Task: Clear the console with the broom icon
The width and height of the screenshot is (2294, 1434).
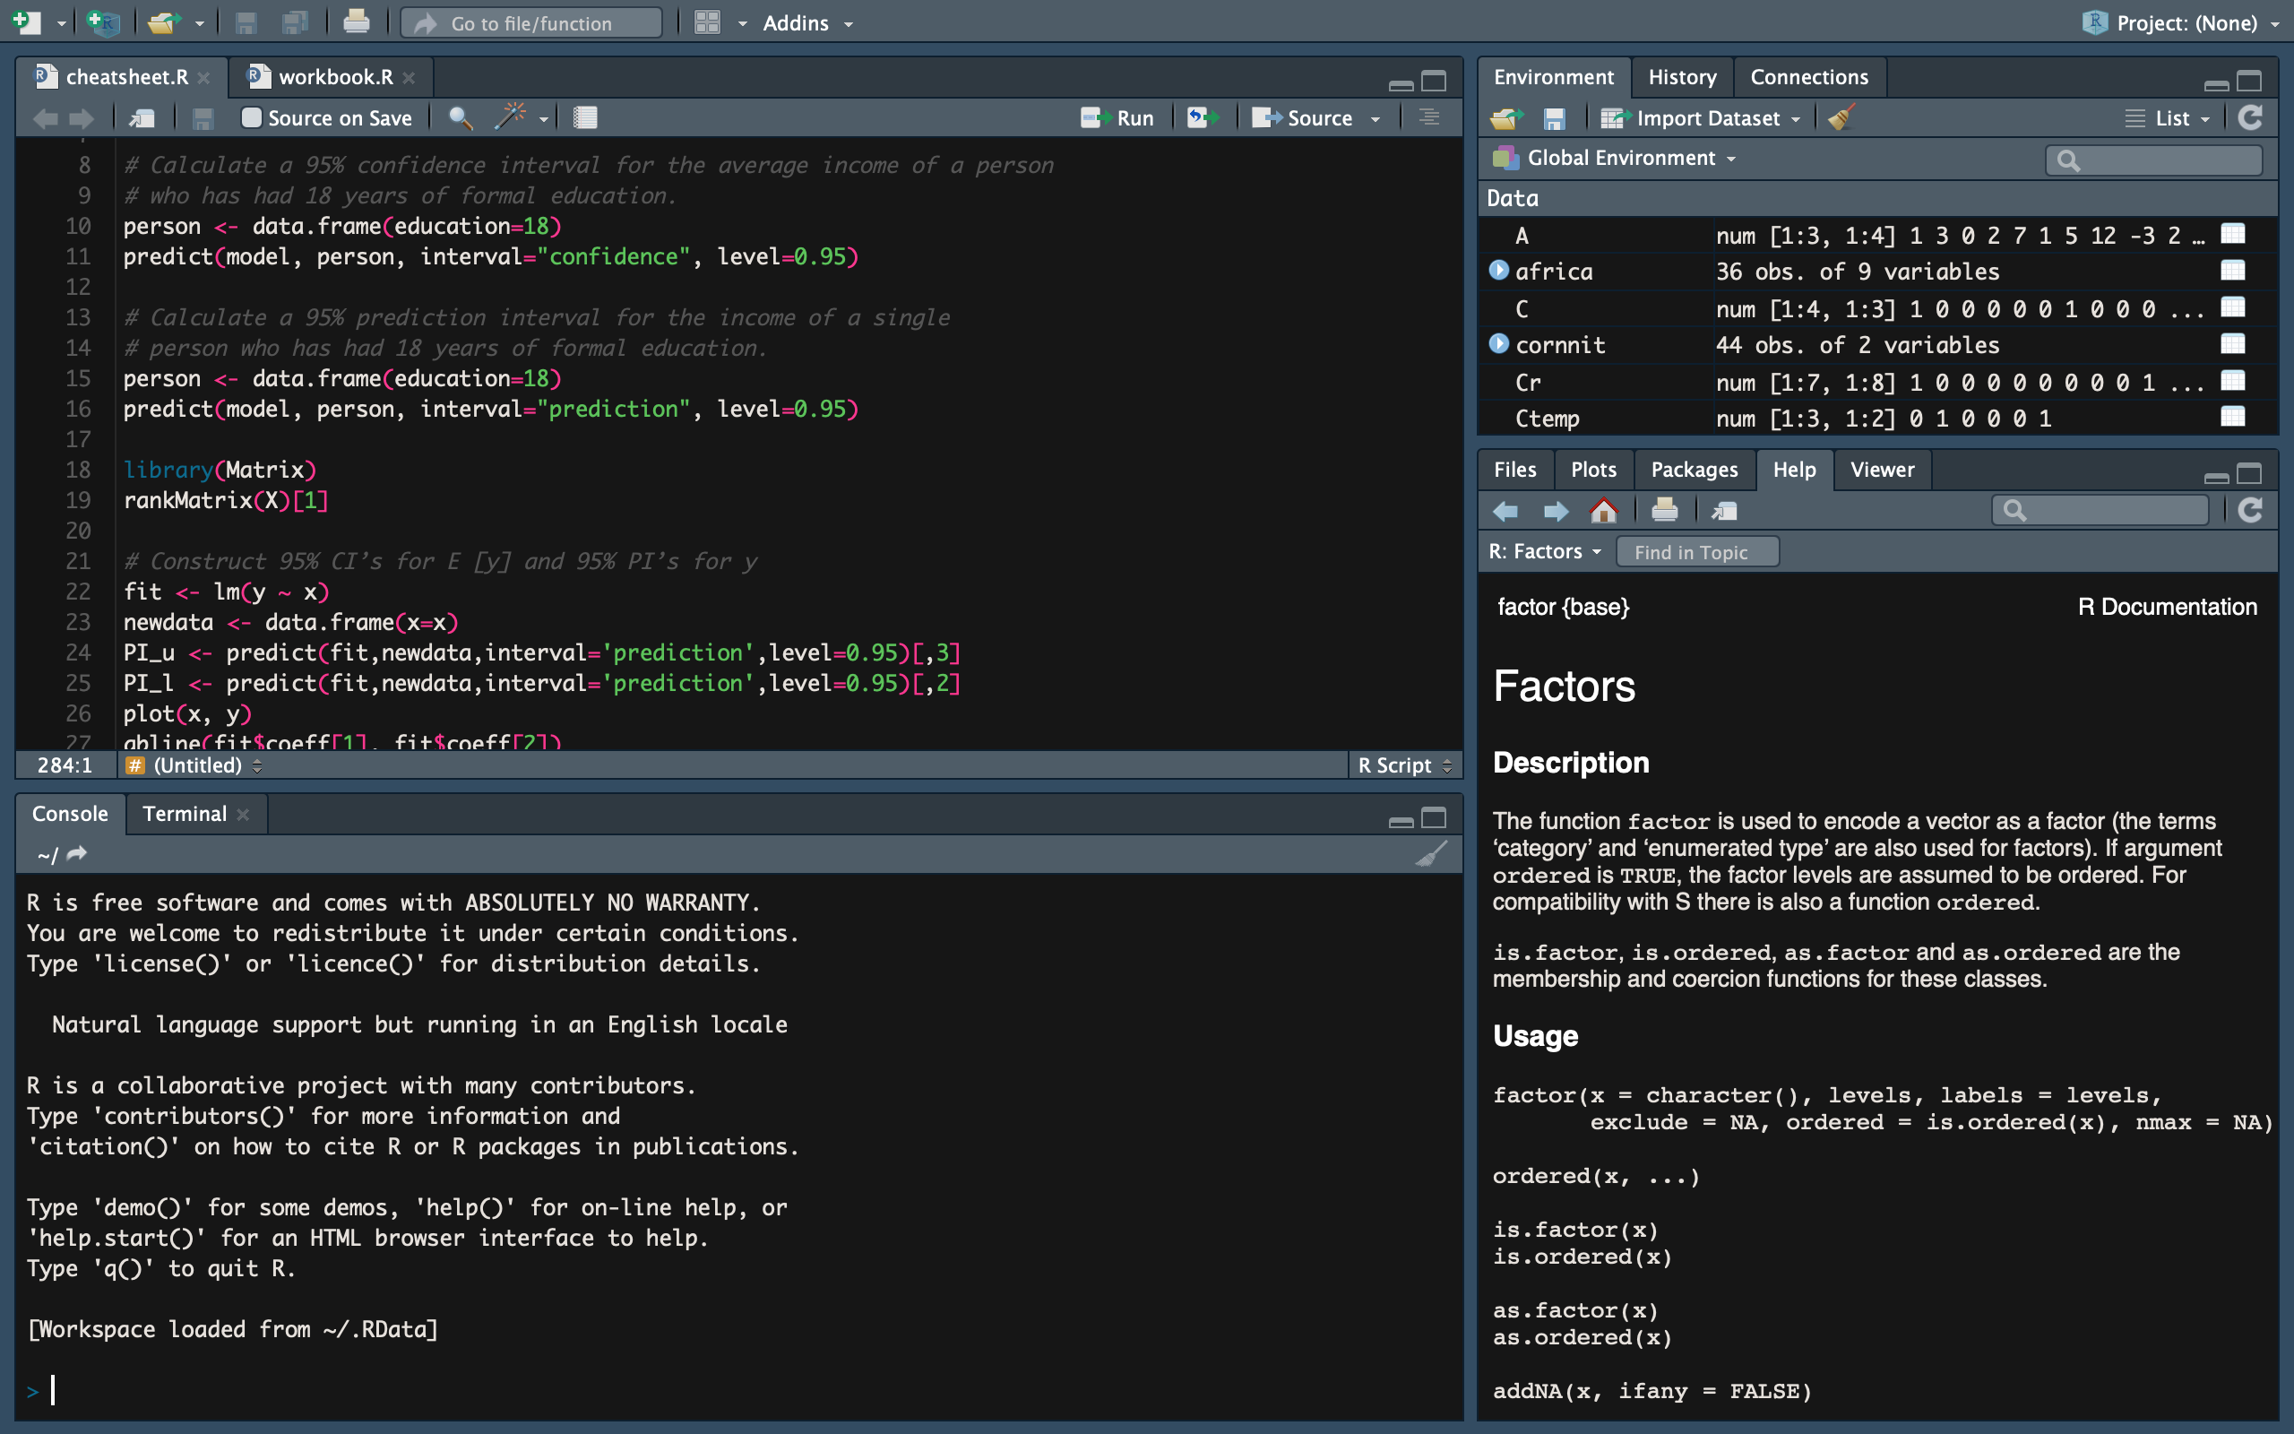Action: [1430, 853]
